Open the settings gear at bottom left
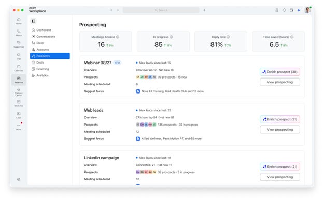 19,179
